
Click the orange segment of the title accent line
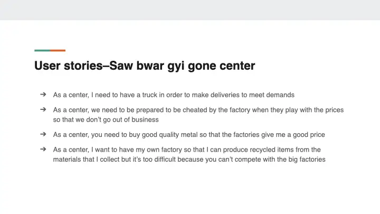coord(58,51)
